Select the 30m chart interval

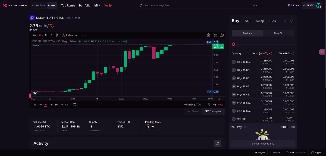point(40,35)
